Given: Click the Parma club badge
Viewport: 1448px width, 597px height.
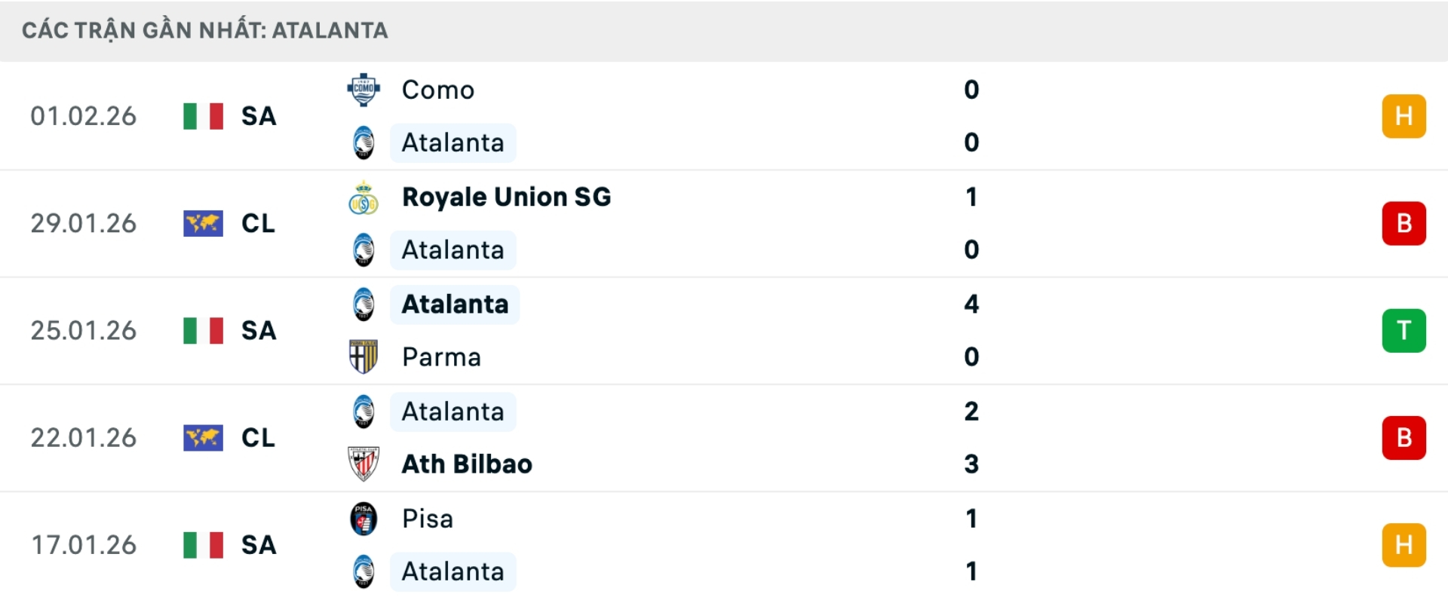Looking at the screenshot, I should click(364, 357).
